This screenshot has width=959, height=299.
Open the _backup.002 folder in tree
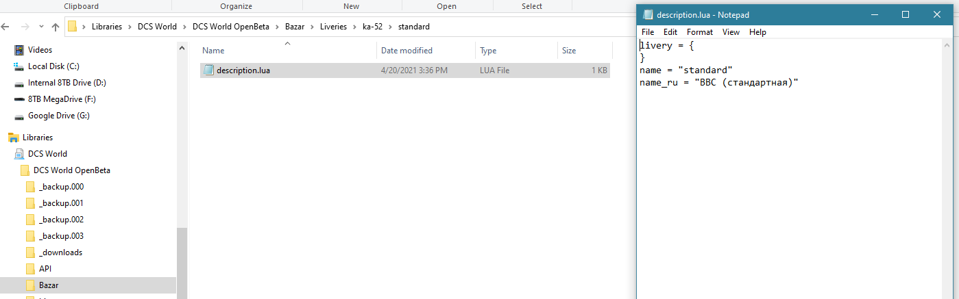61,220
